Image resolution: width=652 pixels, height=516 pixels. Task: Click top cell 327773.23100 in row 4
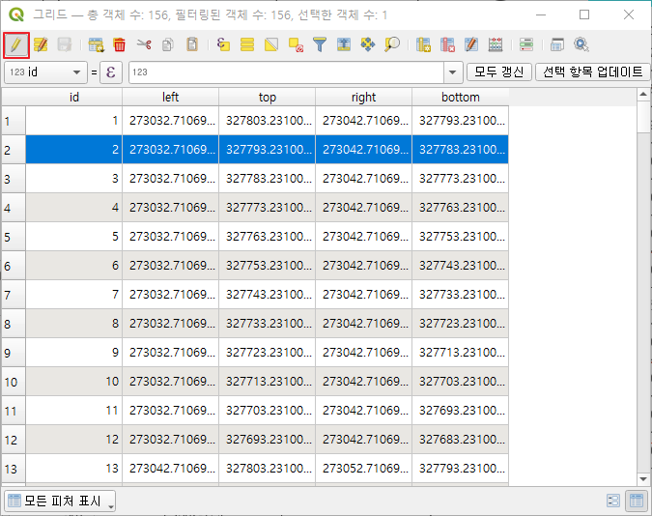(x=267, y=207)
